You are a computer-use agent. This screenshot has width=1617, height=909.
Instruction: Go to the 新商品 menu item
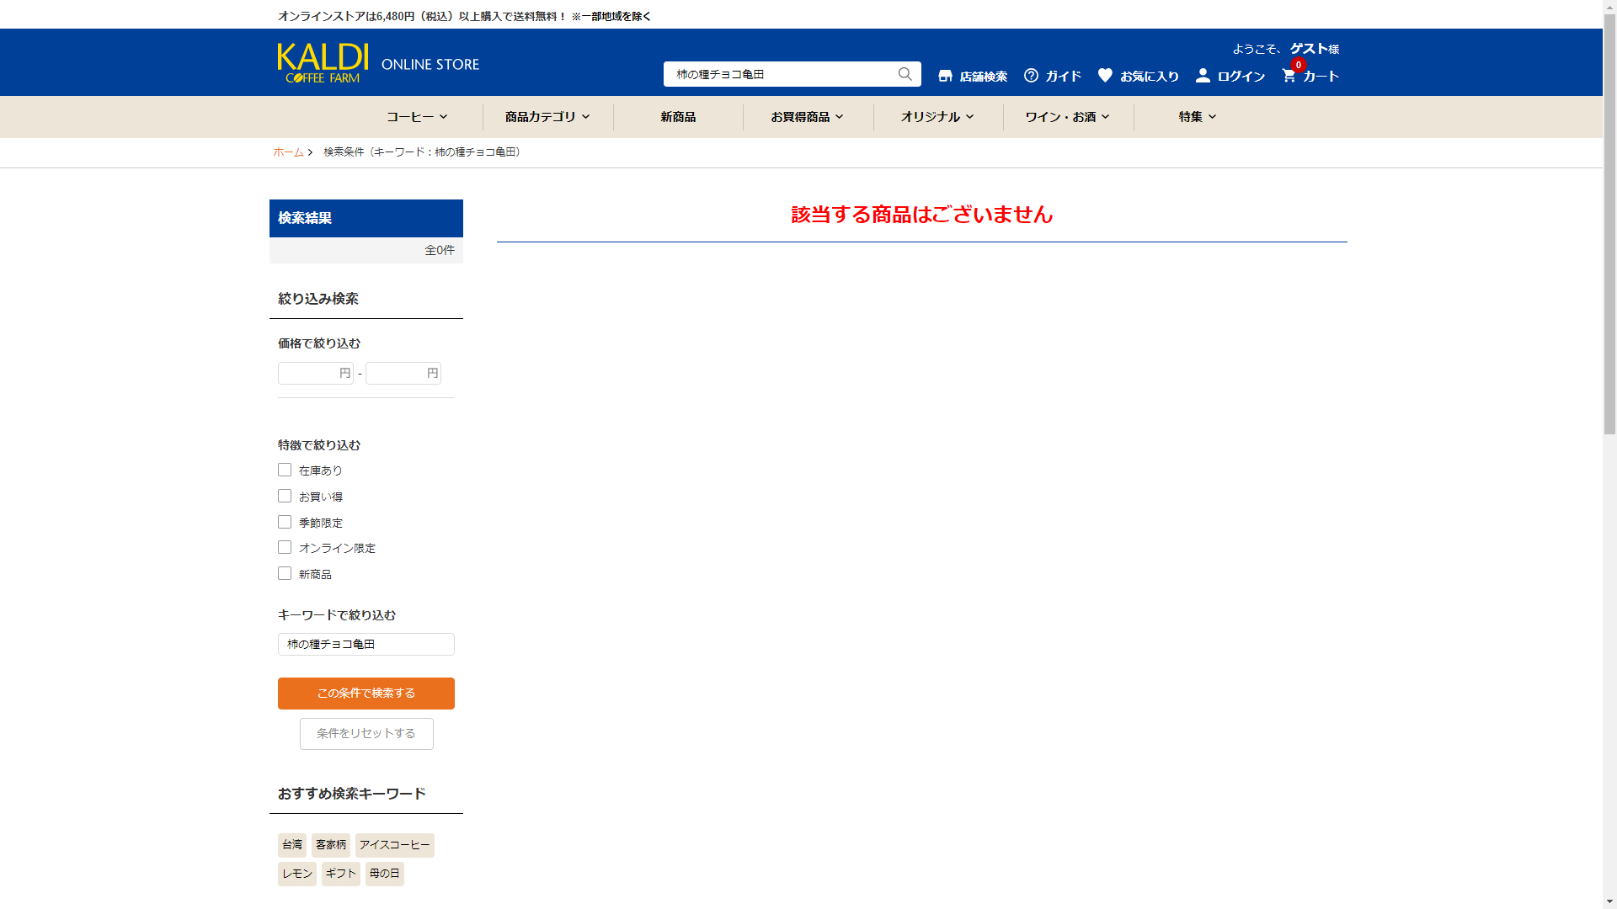678,117
